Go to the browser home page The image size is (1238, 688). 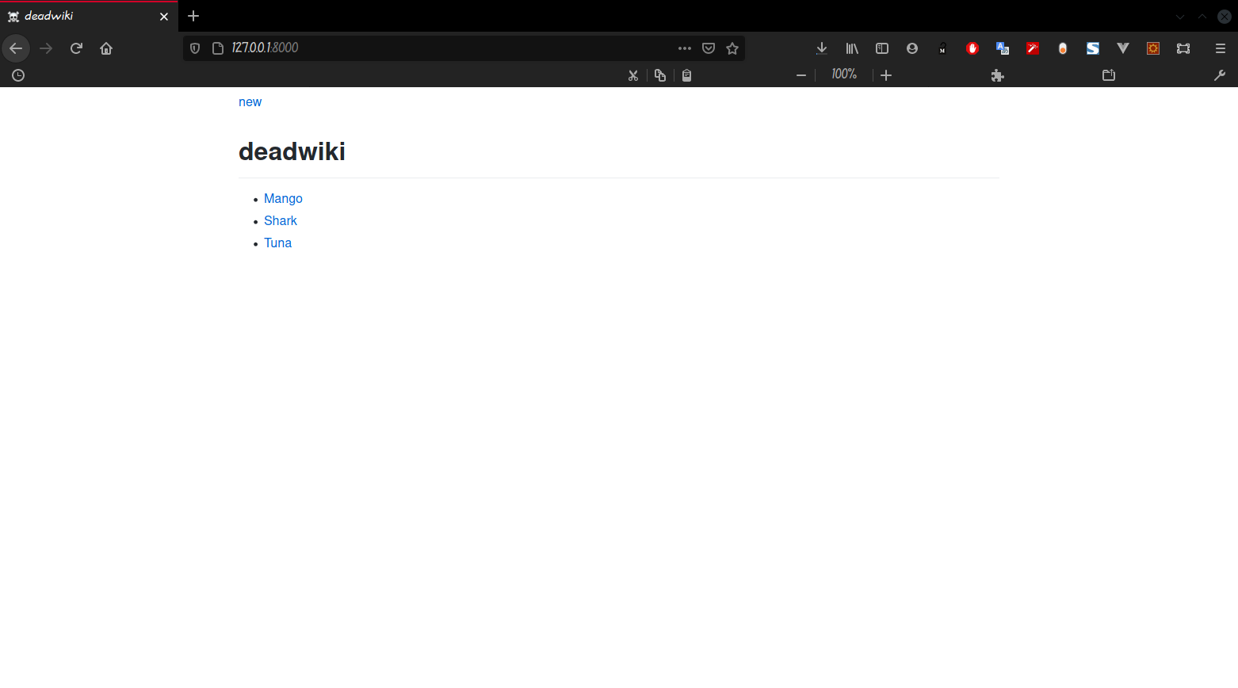[106, 48]
